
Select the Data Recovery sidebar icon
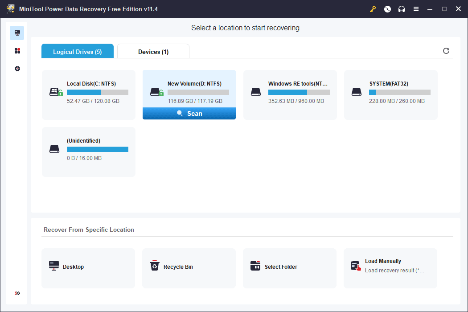pos(17,33)
